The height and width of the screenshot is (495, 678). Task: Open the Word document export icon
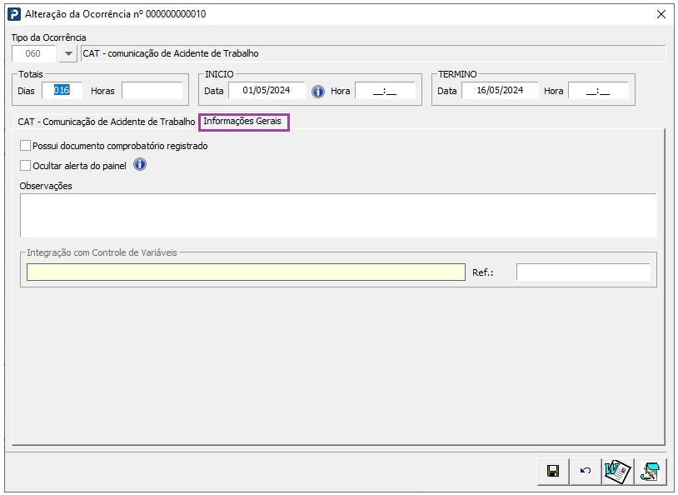(x=618, y=471)
